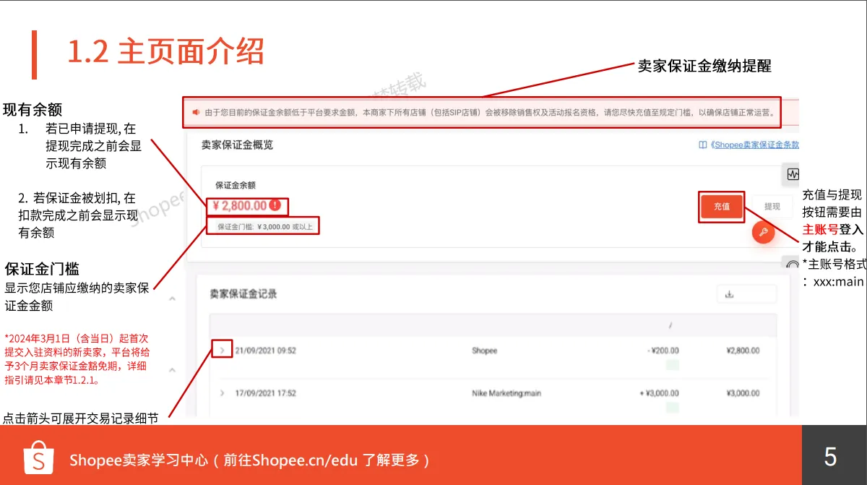The image size is (867, 485).
Task: Click the 提现 withdrawal button
Action: [x=772, y=206]
